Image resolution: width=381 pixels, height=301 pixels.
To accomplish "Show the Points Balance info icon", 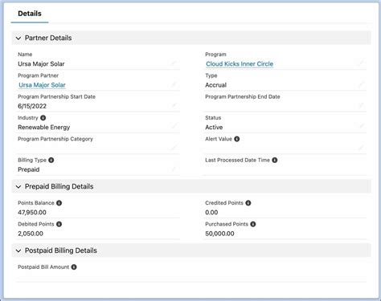I will tap(59, 203).
